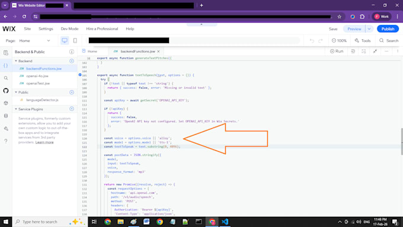Open the Packages & Apps cube icon
This screenshot has height=227, width=403.
[6, 103]
